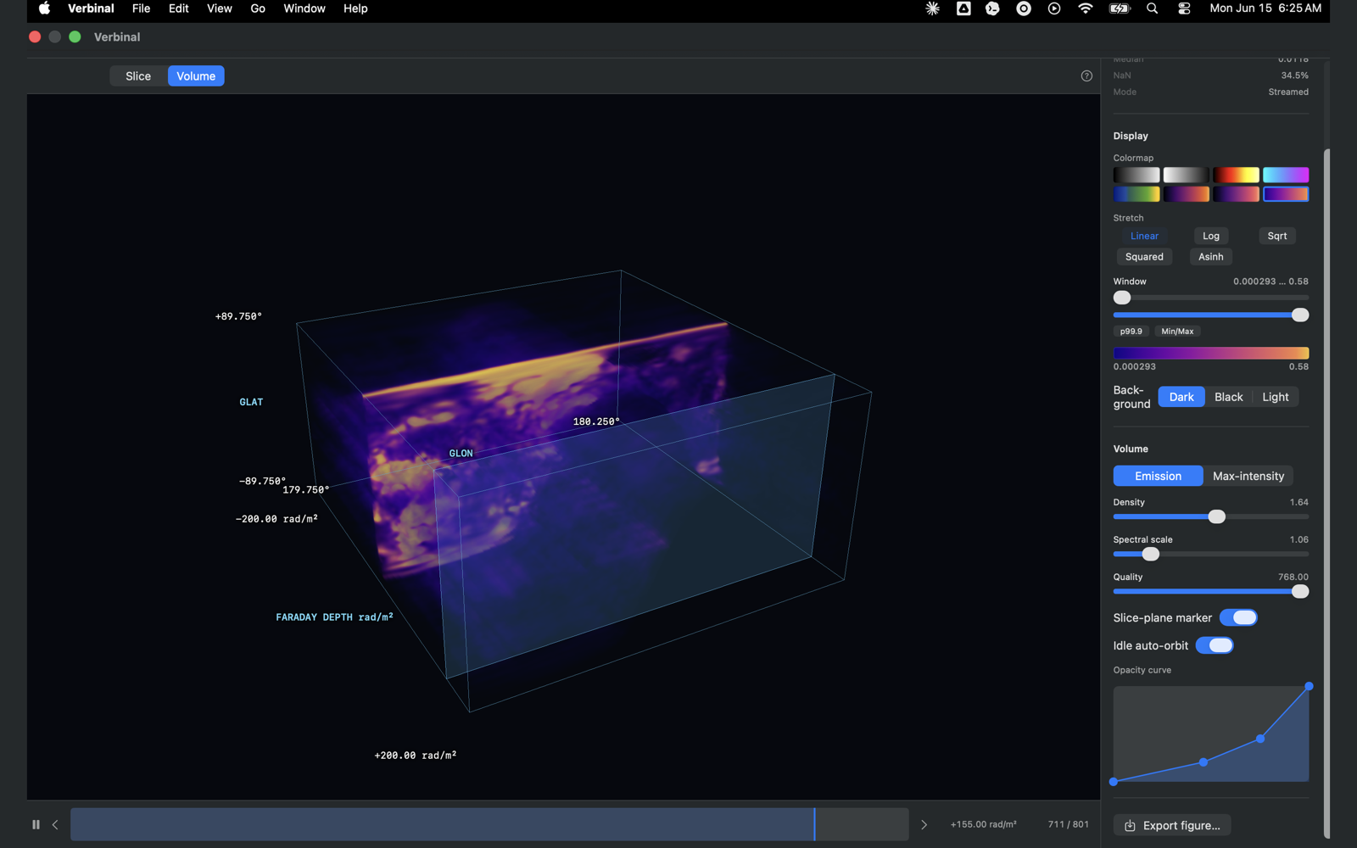The height and width of the screenshot is (848, 1357).
Task: Click the battery status icon
Action: [1120, 8]
